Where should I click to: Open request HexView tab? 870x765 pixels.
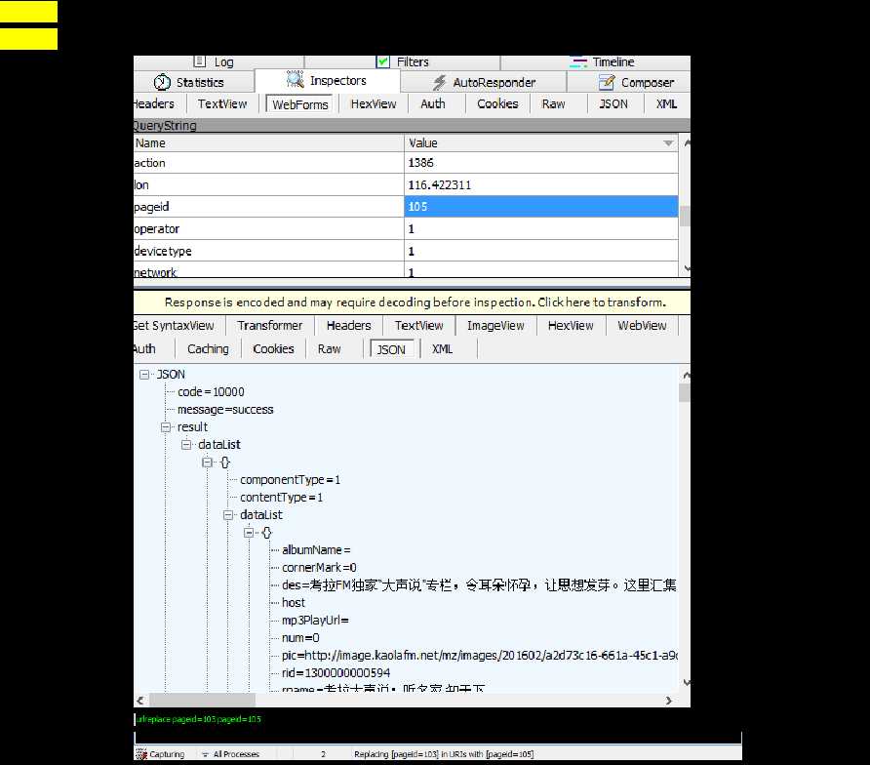[x=374, y=103]
